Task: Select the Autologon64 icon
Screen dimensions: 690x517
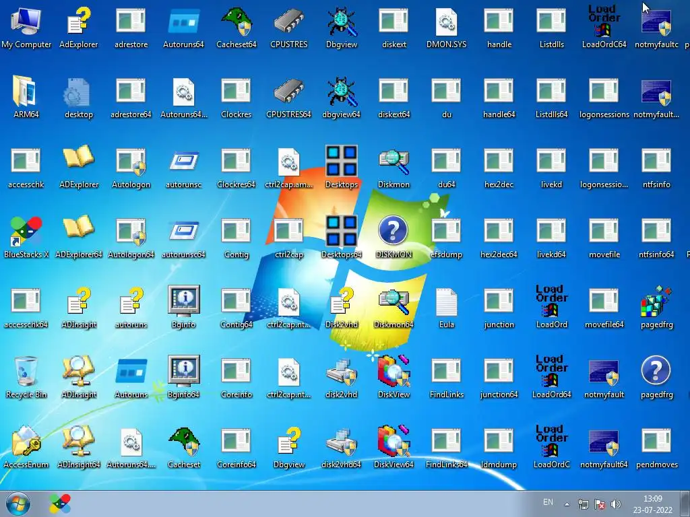Action: (x=131, y=238)
